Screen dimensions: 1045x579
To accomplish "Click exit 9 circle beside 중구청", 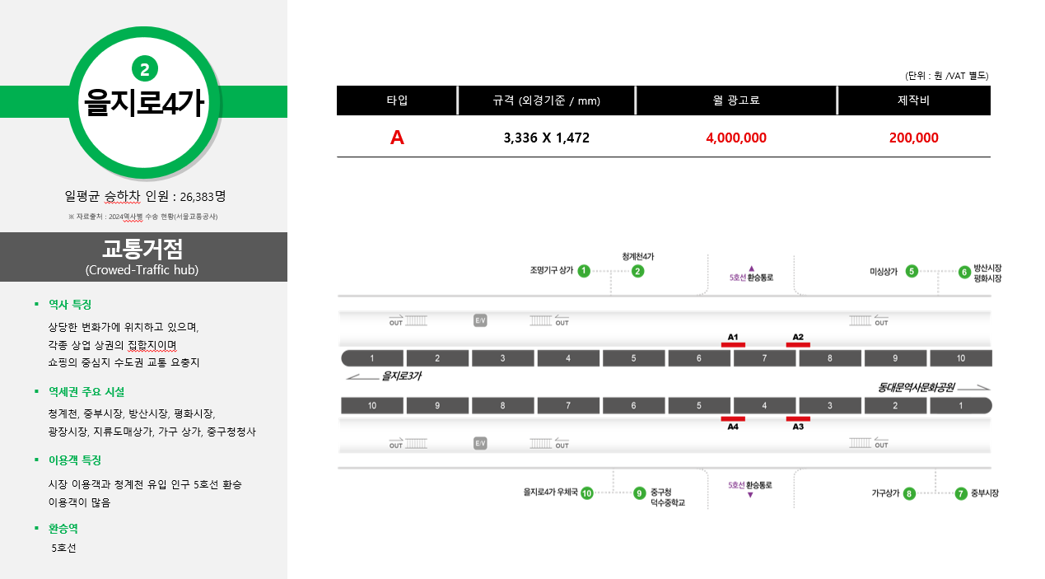I will point(640,493).
